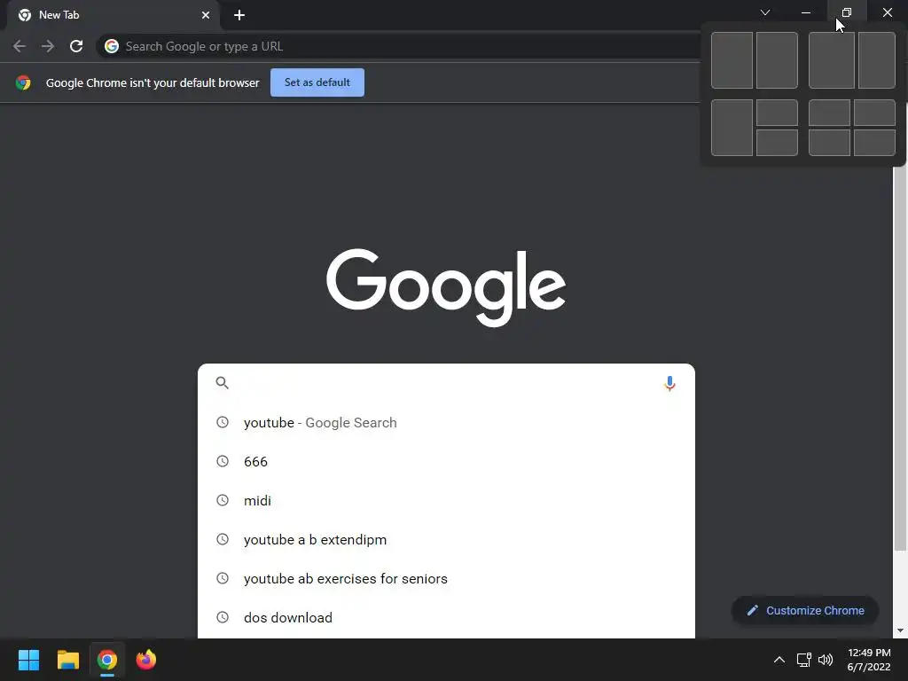This screenshot has height=681, width=908.
Task: Open the volume icon in system tray
Action: coord(826,660)
